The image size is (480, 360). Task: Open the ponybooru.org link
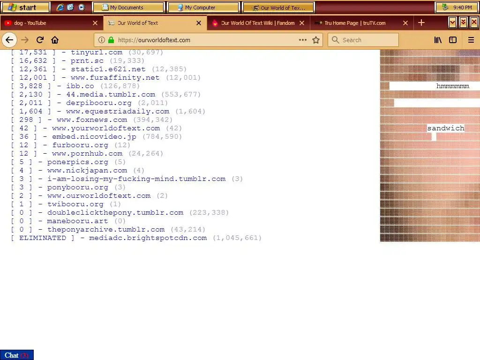click(x=78, y=187)
